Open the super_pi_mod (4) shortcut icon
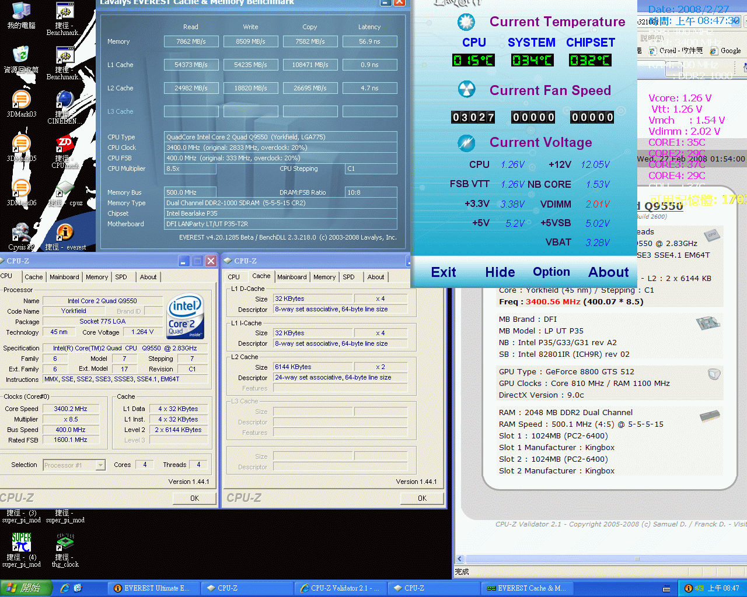 (x=21, y=549)
